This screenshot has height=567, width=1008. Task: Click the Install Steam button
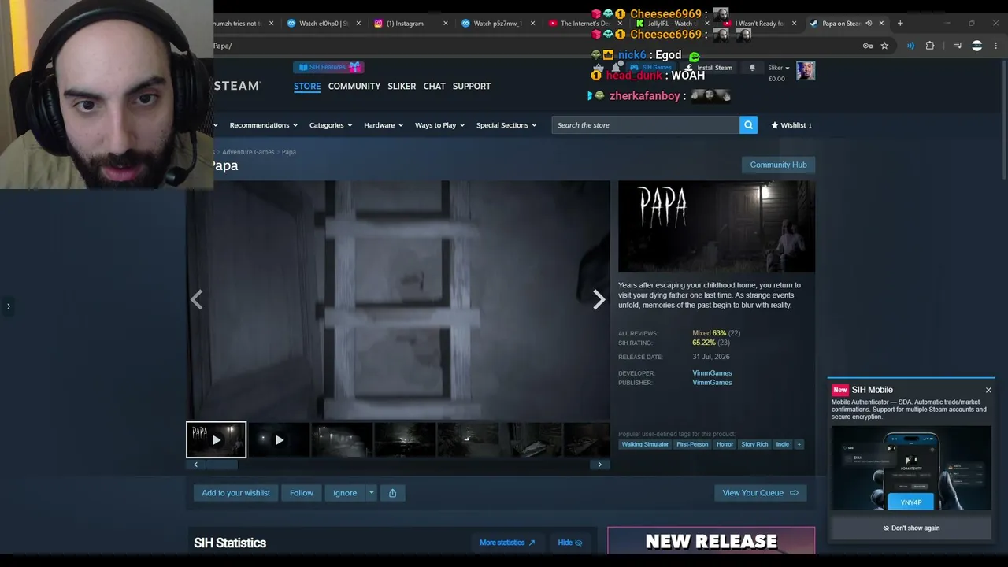click(x=709, y=68)
